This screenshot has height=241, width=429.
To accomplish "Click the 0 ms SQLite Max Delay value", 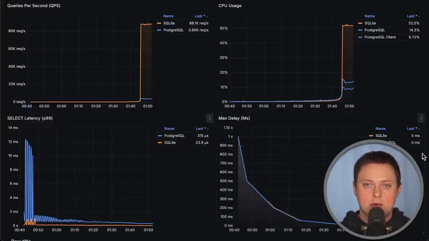I will point(415,136).
